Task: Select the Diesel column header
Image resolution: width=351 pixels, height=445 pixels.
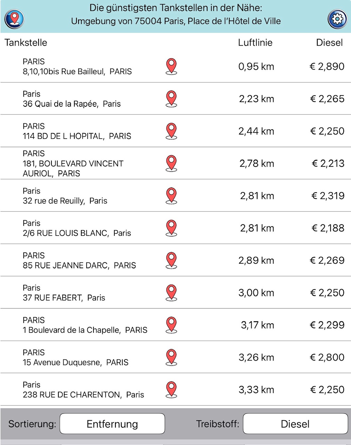Action: (x=329, y=42)
